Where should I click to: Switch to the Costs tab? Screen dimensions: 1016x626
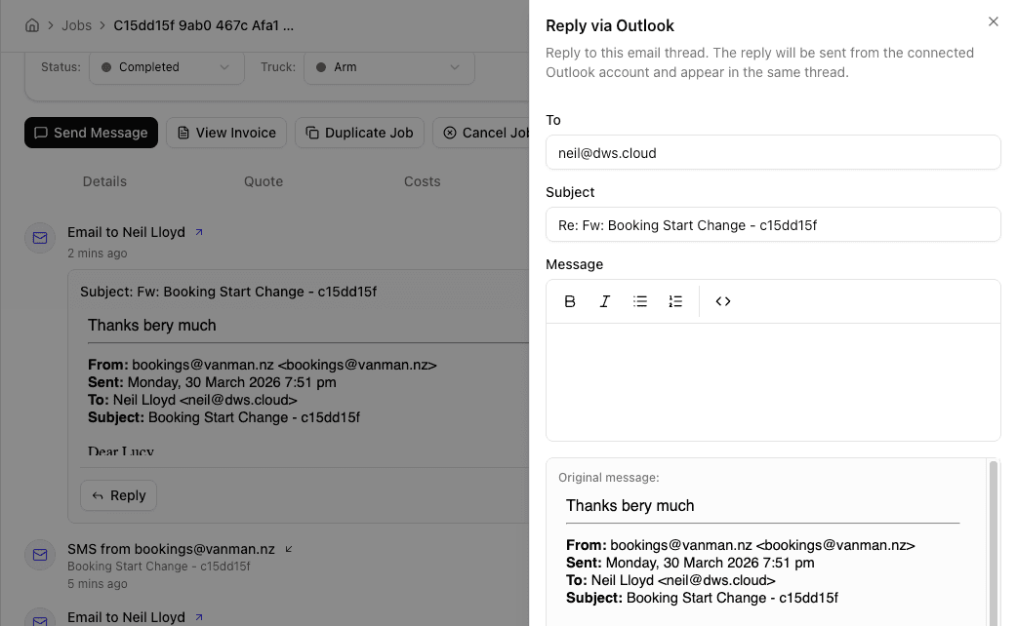(422, 181)
